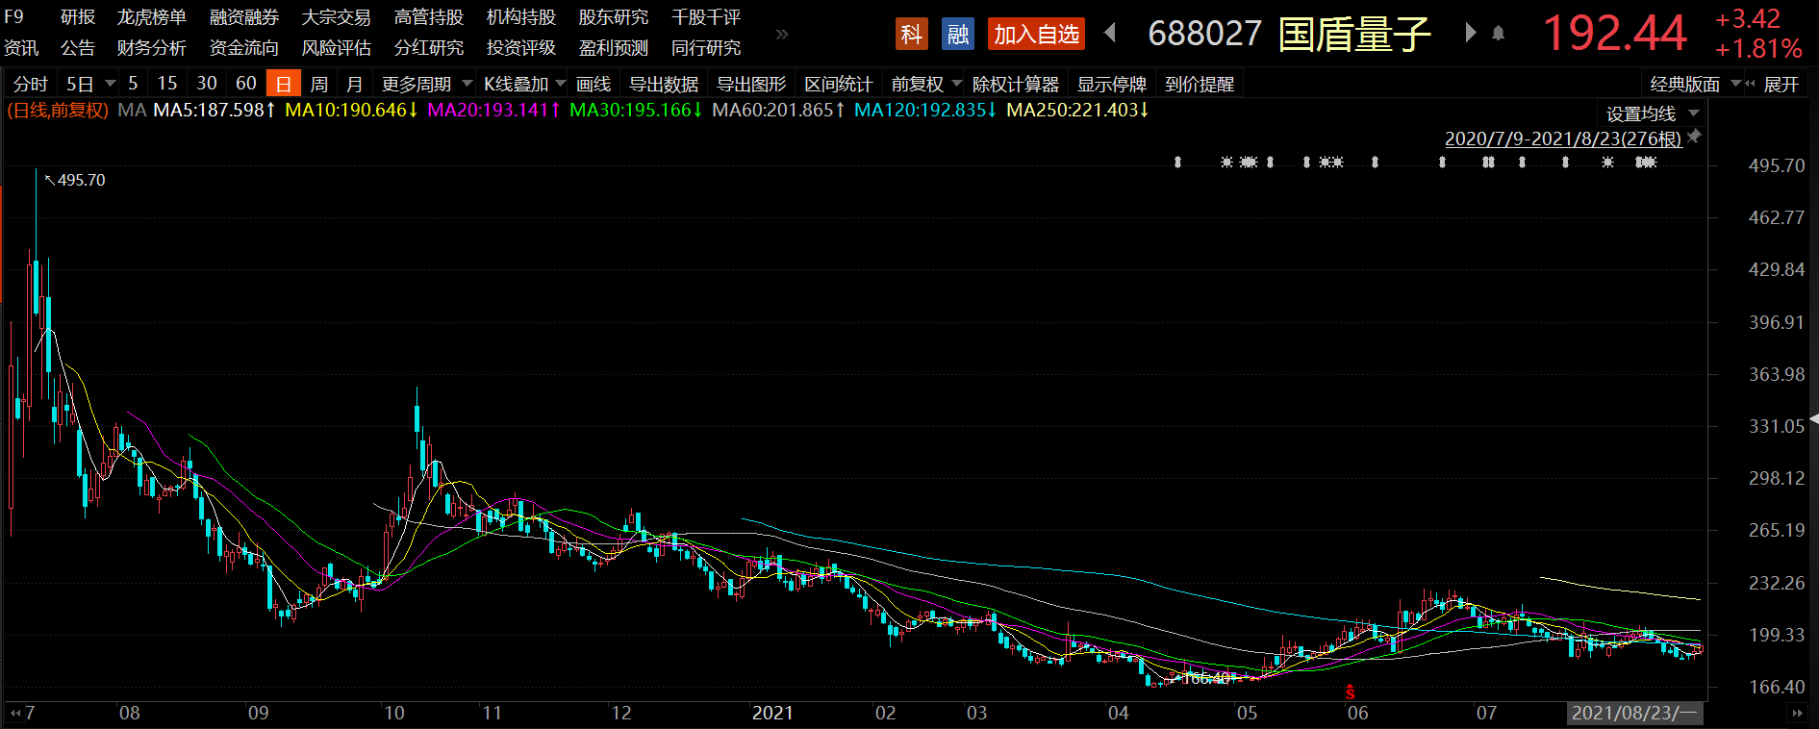This screenshot has height=729, width=1819.
Task: Open the 财务分析 menu item
Action: 152,48
